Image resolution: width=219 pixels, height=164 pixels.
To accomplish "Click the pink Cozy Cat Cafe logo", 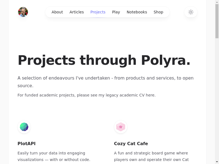I will [x=121, y=127].
